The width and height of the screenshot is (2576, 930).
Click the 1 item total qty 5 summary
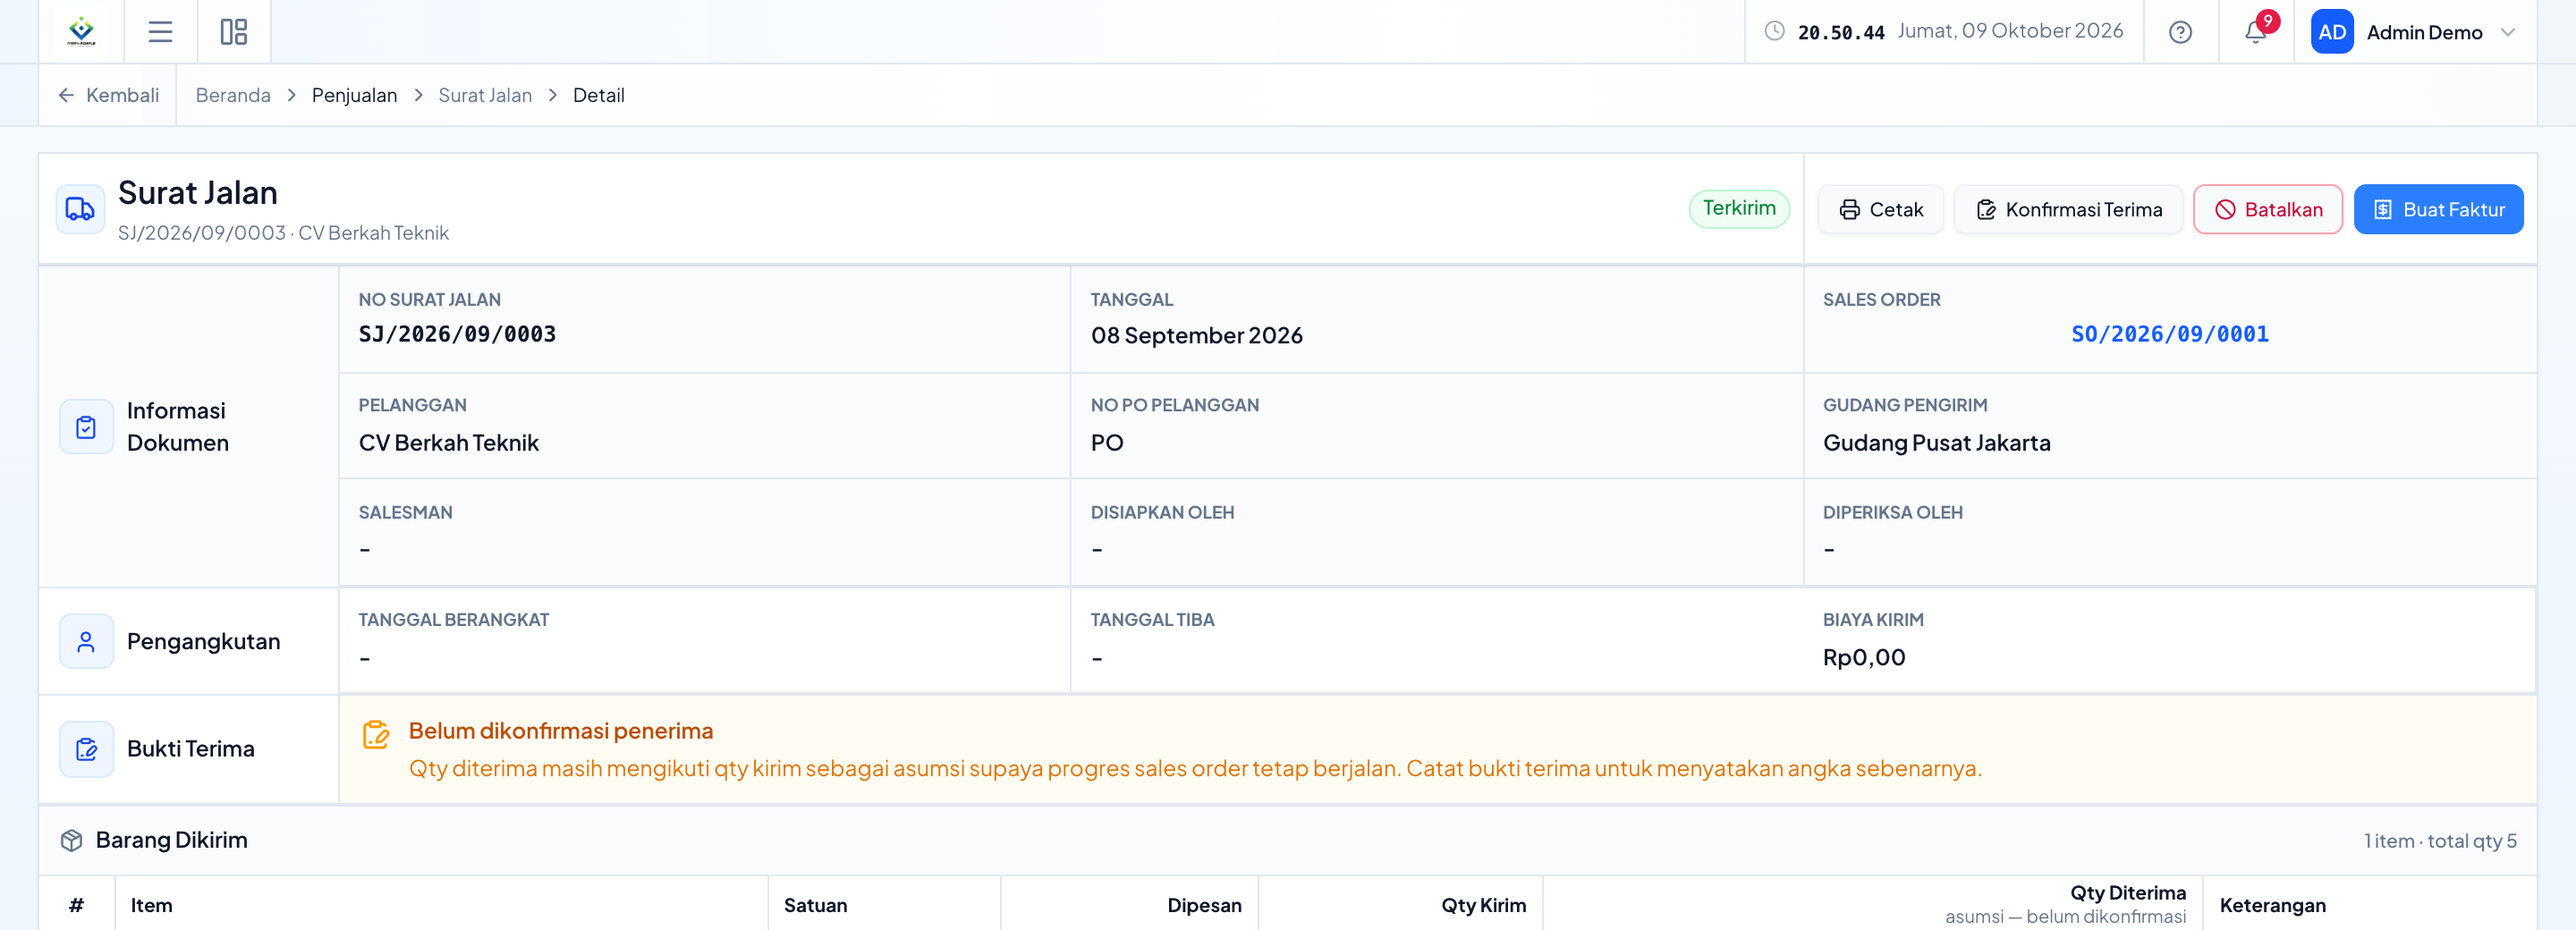pos(2439,841)
